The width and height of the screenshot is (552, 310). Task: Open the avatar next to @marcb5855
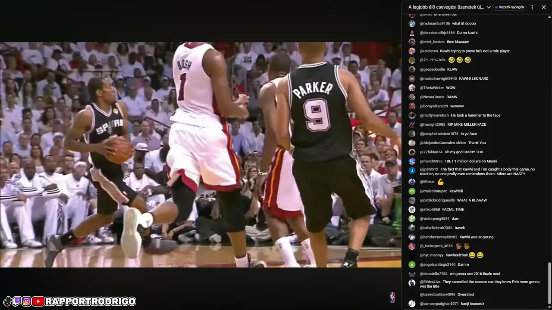click(x=412, y=161)
